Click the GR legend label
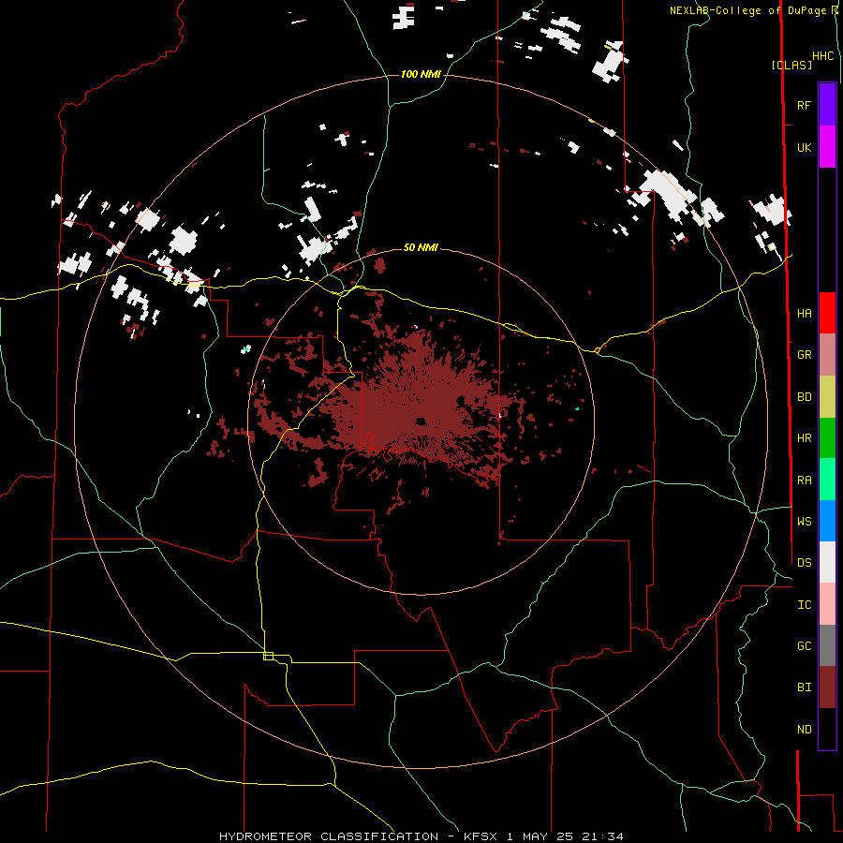The image size is (843, 843). [x=804, y=355]
